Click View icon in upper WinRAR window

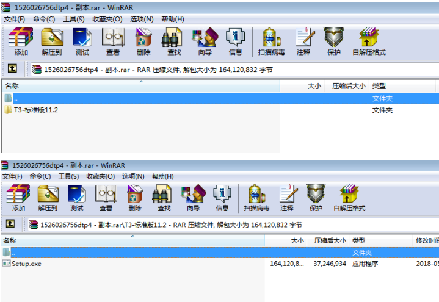click(113, 41)
